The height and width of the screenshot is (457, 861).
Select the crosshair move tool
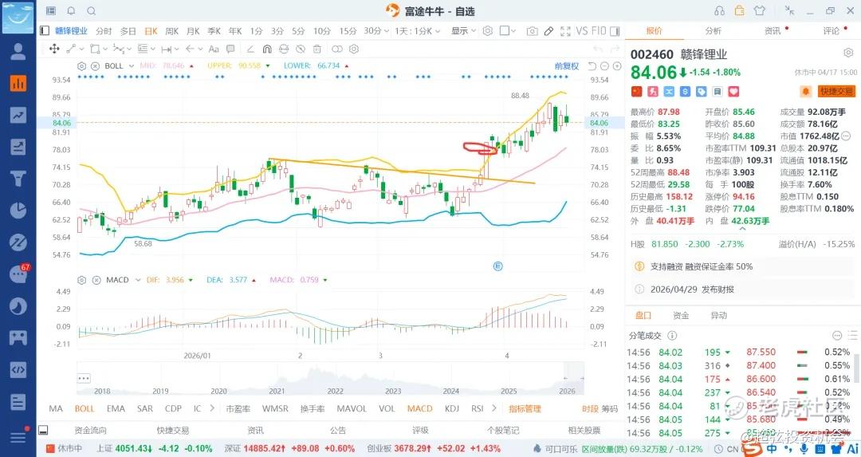pyautogui.click(x=54, y=49)
